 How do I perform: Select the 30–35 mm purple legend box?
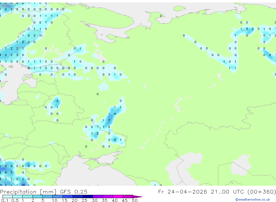coord(98,196)
